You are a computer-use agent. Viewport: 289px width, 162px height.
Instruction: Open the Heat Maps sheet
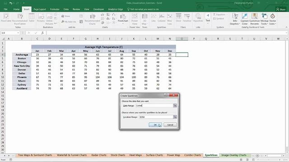(x=135, y=155)
